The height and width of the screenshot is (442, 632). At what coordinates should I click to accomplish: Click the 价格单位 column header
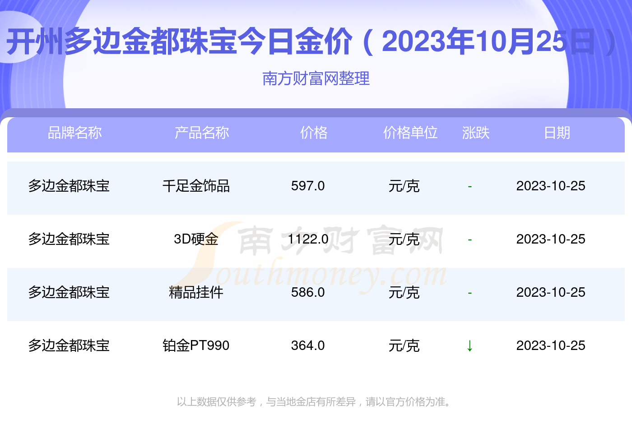pyautogui.click(x=410, y=133)
